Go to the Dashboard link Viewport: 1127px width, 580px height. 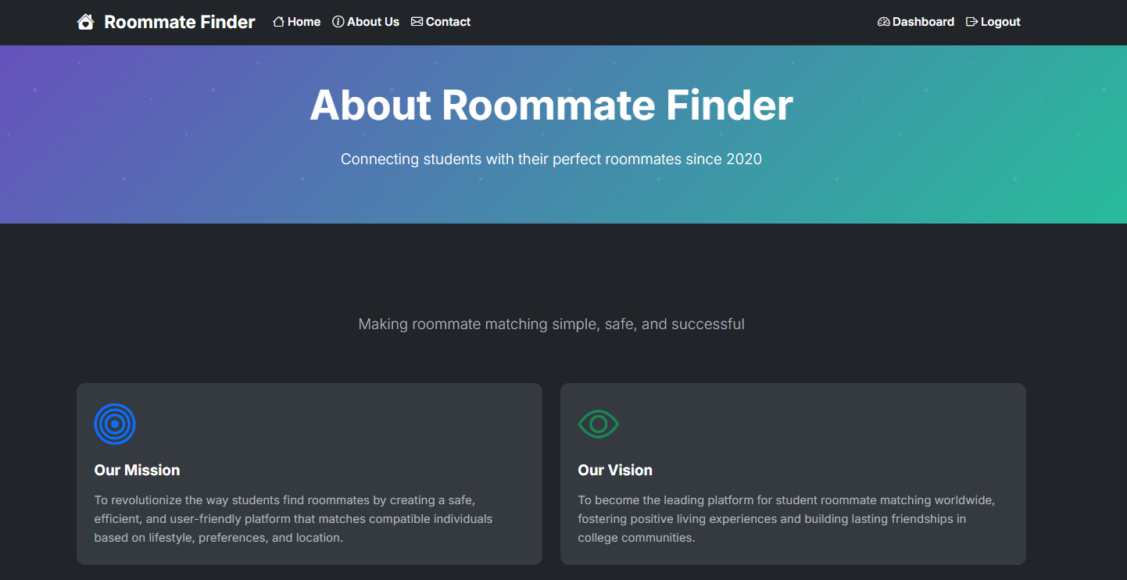(921, 21)
